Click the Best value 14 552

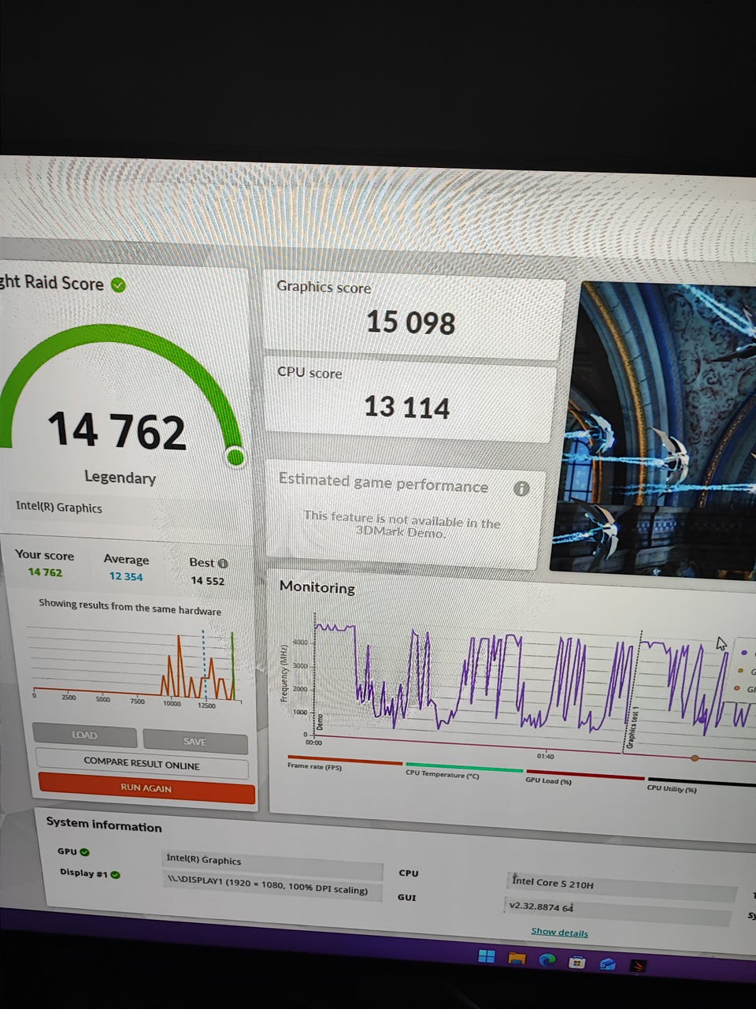pos(207,581)
